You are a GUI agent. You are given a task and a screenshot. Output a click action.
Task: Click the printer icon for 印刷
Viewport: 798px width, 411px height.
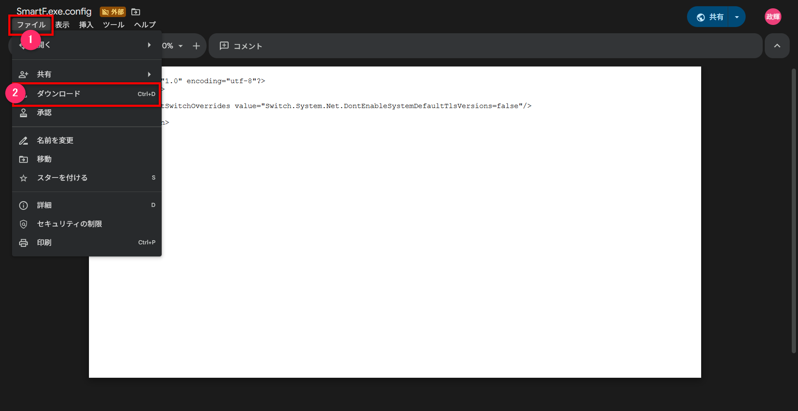[x=24, y=243]
